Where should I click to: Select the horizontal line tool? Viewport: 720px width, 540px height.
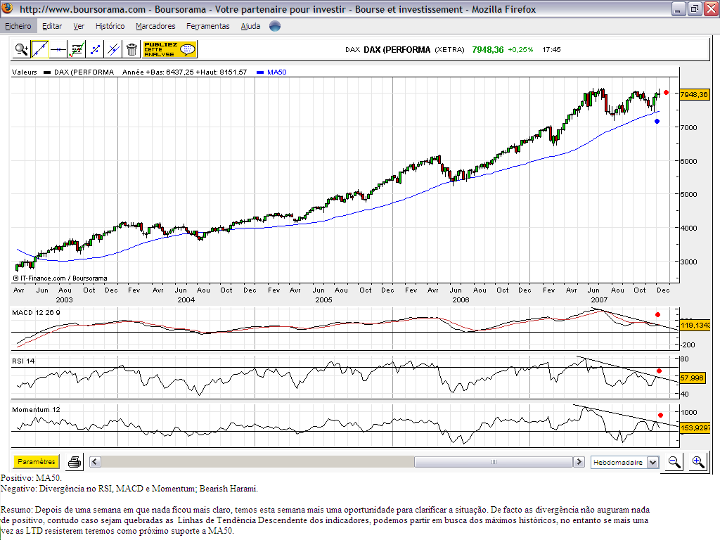click(x=58, y=49)
